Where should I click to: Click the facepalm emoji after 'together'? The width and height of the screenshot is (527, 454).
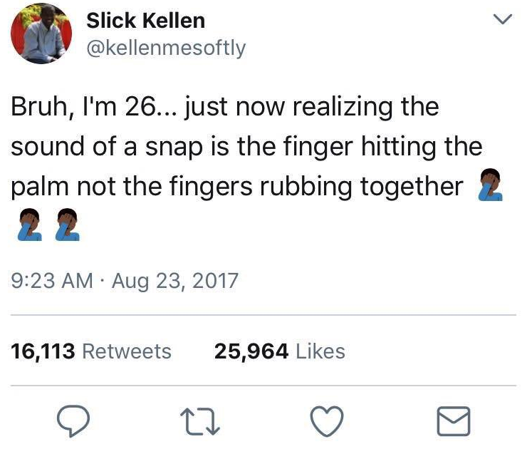(491, 185)
